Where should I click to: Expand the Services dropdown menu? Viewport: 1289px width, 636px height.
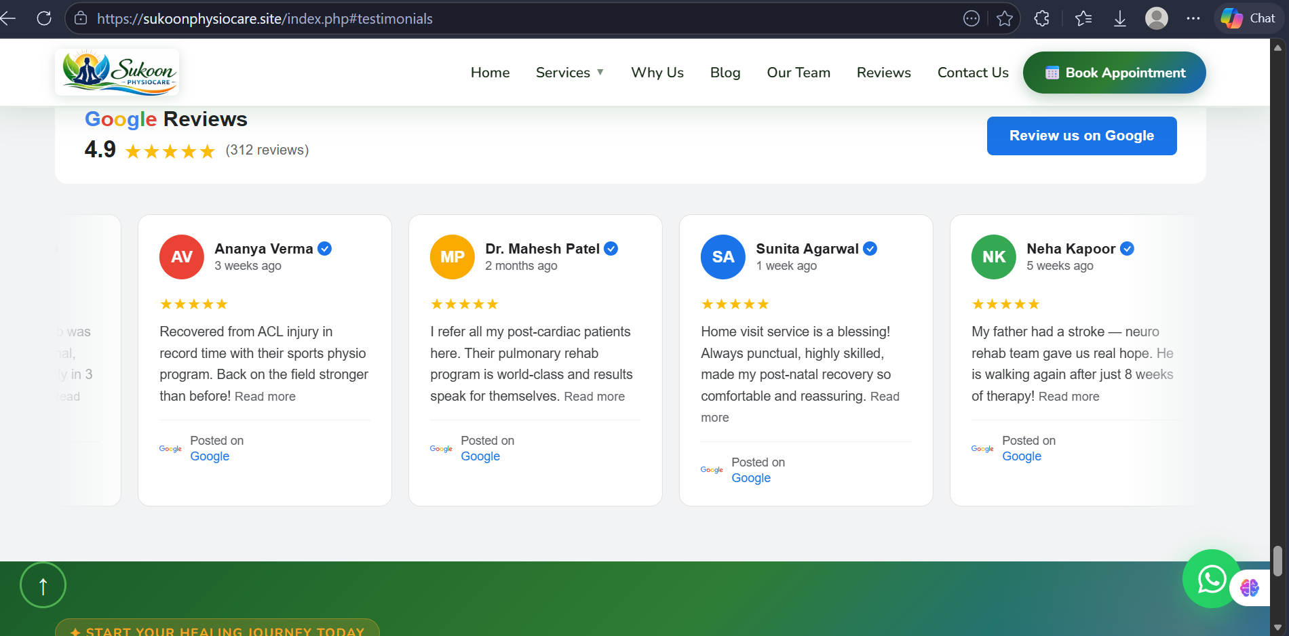(569, 73)
